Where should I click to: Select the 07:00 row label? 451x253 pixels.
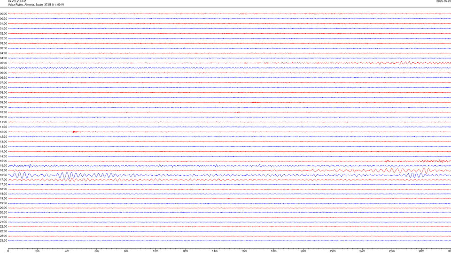coord(3,82)
